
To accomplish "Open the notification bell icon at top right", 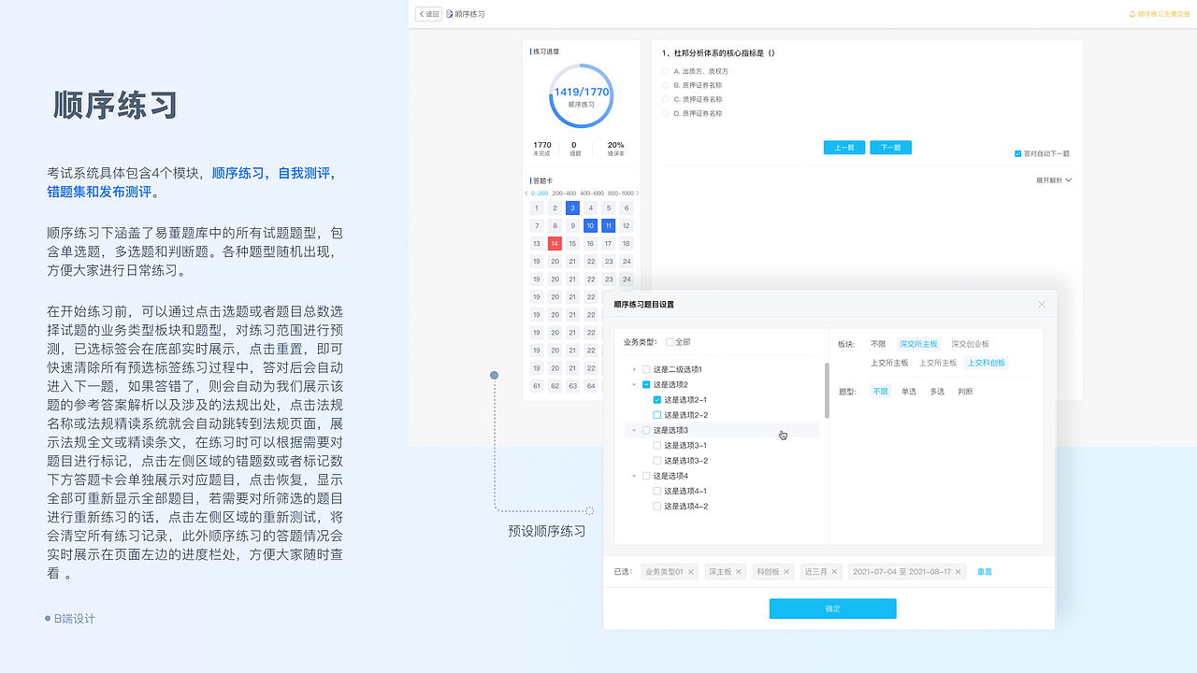I will pyautogui.click(x=1131, y=13).
